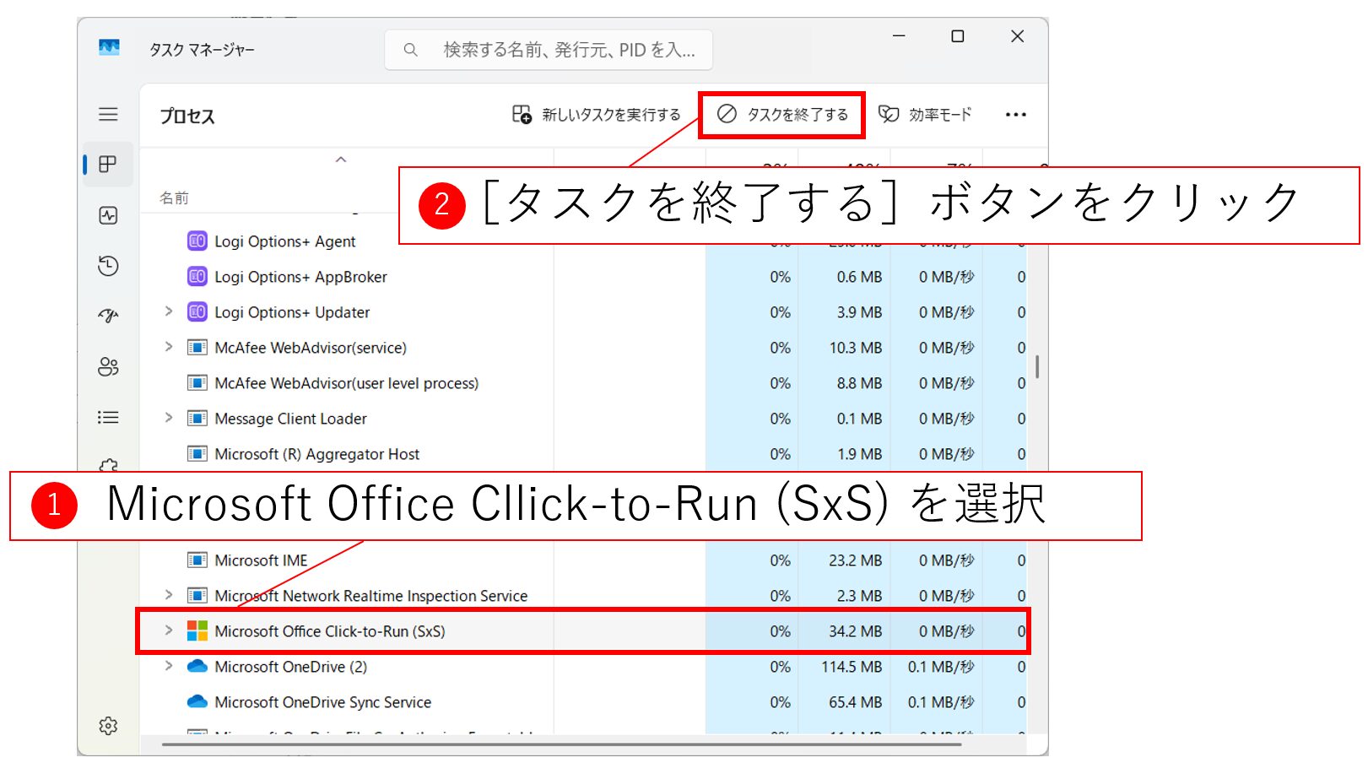The width and height of the screenshot is (1368, 763).
Task: Open Task Manager settings gear
Action: (108, 726)
